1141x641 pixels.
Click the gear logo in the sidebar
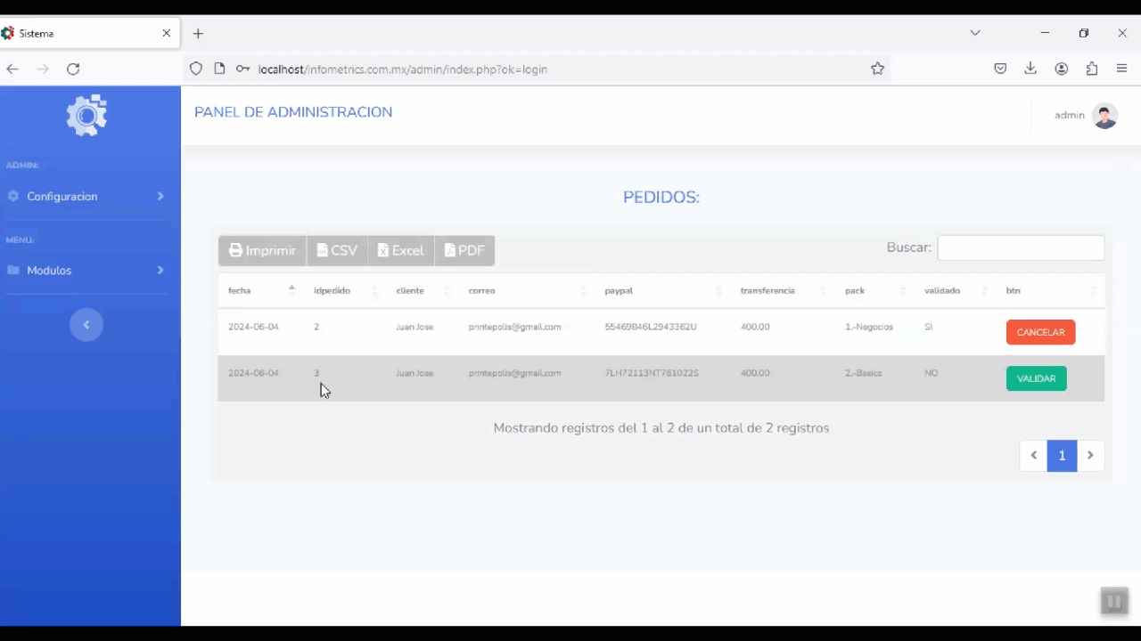click(x=86, y=116)
